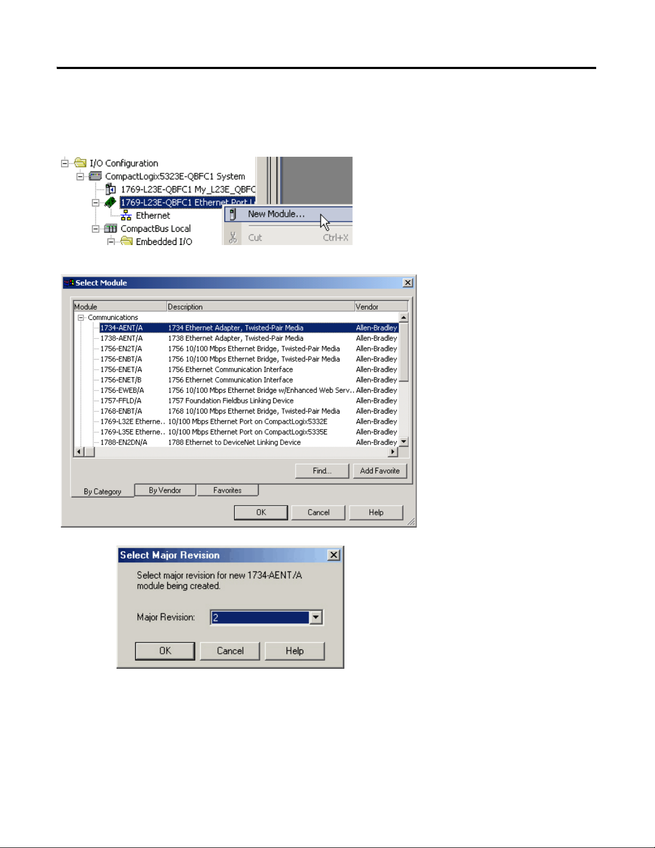The height and width of the screenshot is (848, 655).
Task: Select CompactBus Local in tree
Action: [156, 228]
